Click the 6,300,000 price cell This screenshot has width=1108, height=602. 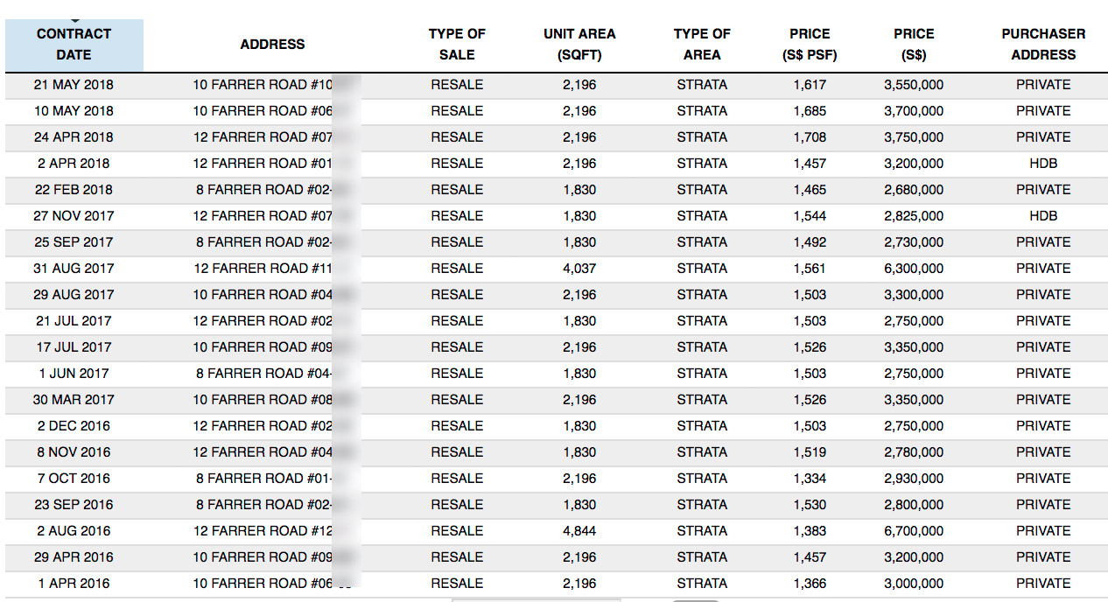coord(914,269)
